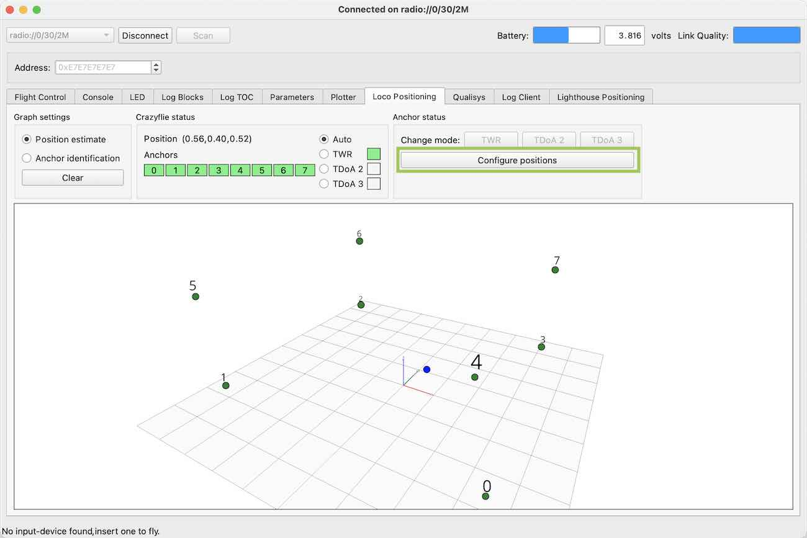Click the Disconnect button
Image resolution: width=807 pixels, height=538 pixels.
[x=145, y=35]
